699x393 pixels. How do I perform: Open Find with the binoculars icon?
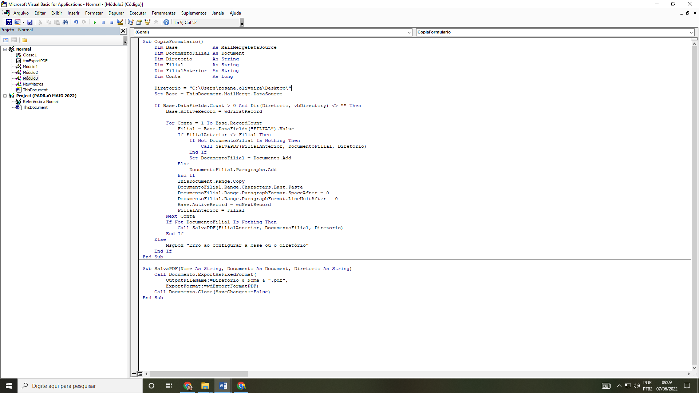[65, 22]
